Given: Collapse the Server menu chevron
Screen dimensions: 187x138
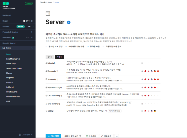Looking at the screenshot, I should 32,48.
